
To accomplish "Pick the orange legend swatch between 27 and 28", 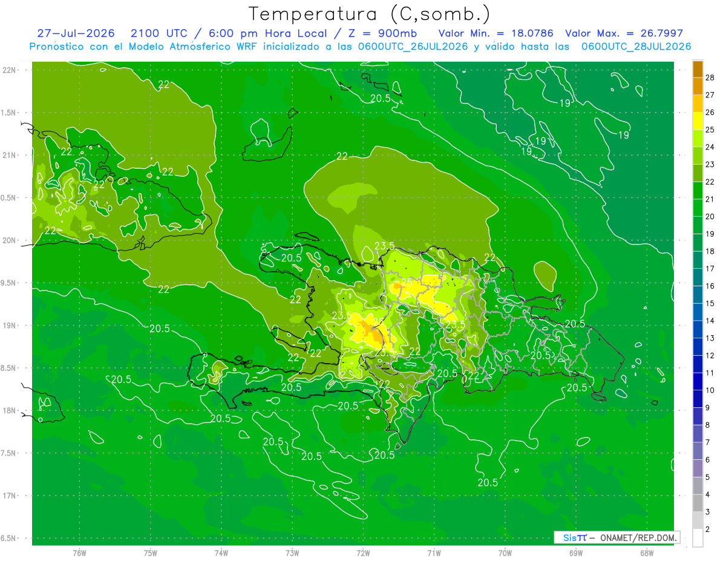I will 698,86.
